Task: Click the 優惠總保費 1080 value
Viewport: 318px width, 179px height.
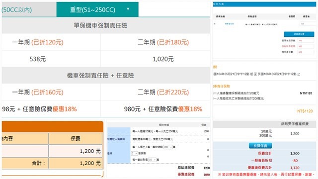Action: pos(207,175)
